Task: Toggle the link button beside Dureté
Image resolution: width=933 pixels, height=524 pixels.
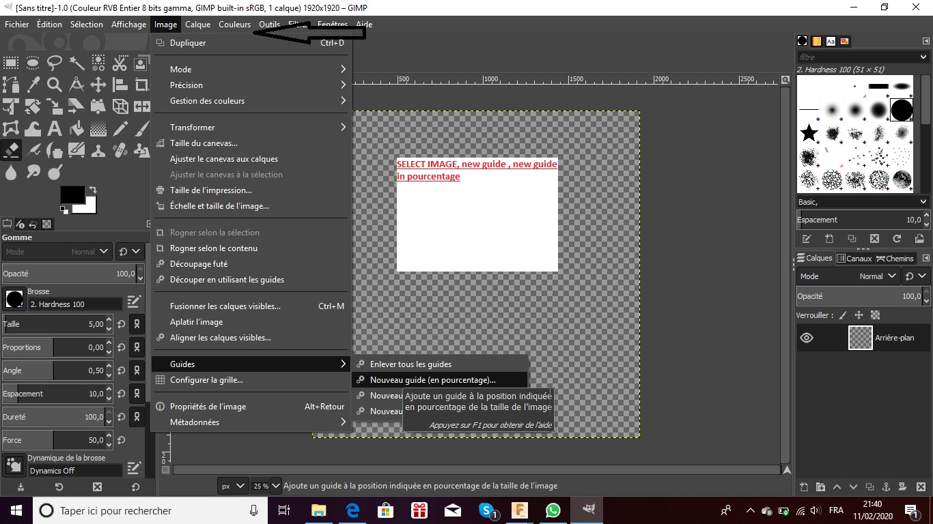Action: click(x=137, y=417)
